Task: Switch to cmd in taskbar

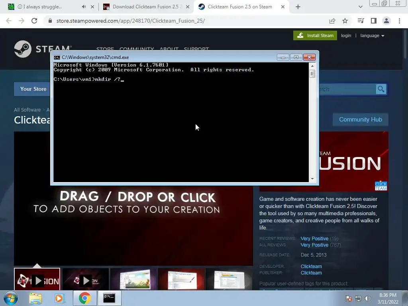Action: (109, 298)
